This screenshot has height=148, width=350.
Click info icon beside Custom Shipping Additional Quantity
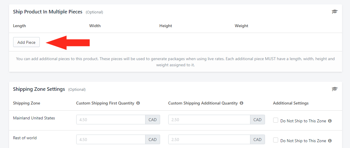click(241, 103)
